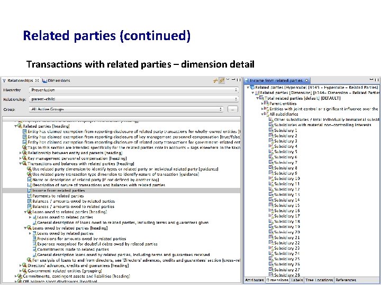Click the Hypercube icon beside Related parties [Hypercube]
This screenshot has width=381, height=285.
(252, 87)
